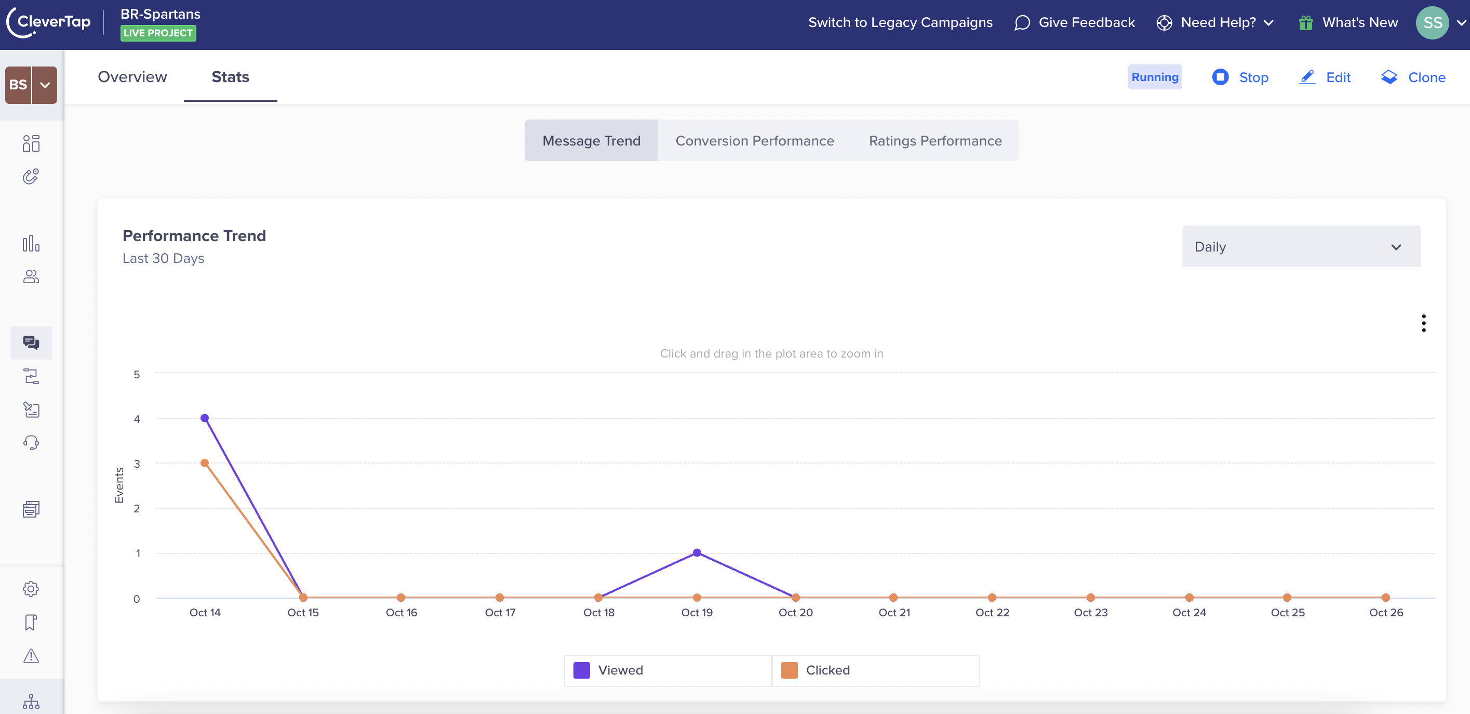Toggle the Clicked series in legend

click(x=875, y=670)
